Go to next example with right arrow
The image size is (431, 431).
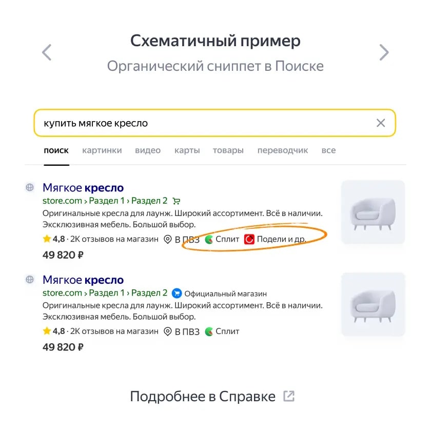384,52
